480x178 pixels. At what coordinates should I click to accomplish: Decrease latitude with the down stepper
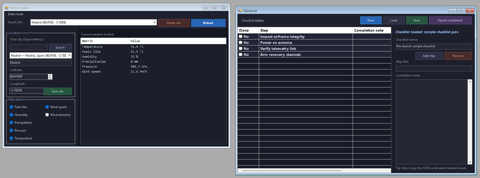click(x=50, y=78)
